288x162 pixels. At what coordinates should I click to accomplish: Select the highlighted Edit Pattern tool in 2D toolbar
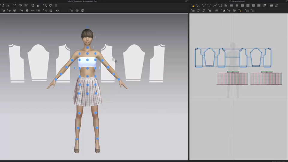[x=193, y=6]
